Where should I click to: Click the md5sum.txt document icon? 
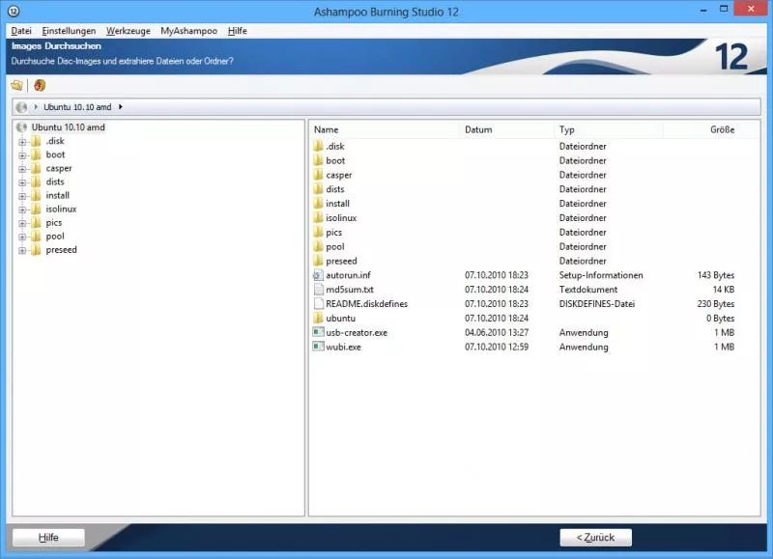(x=319, y=290)
